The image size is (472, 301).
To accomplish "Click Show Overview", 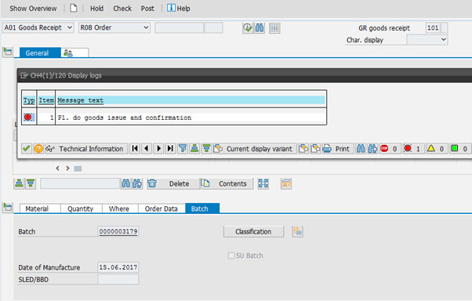I will [33, 9].
